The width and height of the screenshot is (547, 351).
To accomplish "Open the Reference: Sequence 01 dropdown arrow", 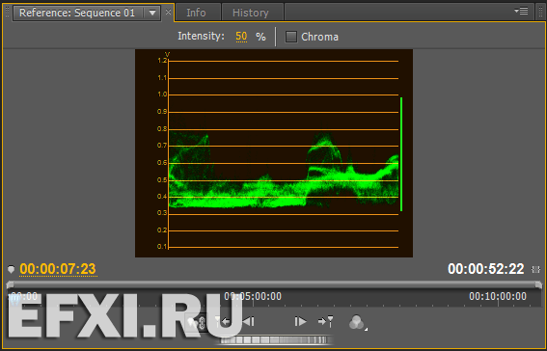I will 152,13.
